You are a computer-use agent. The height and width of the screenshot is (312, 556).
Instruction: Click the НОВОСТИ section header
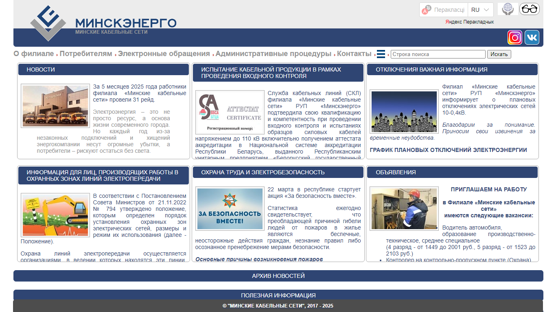103,69
